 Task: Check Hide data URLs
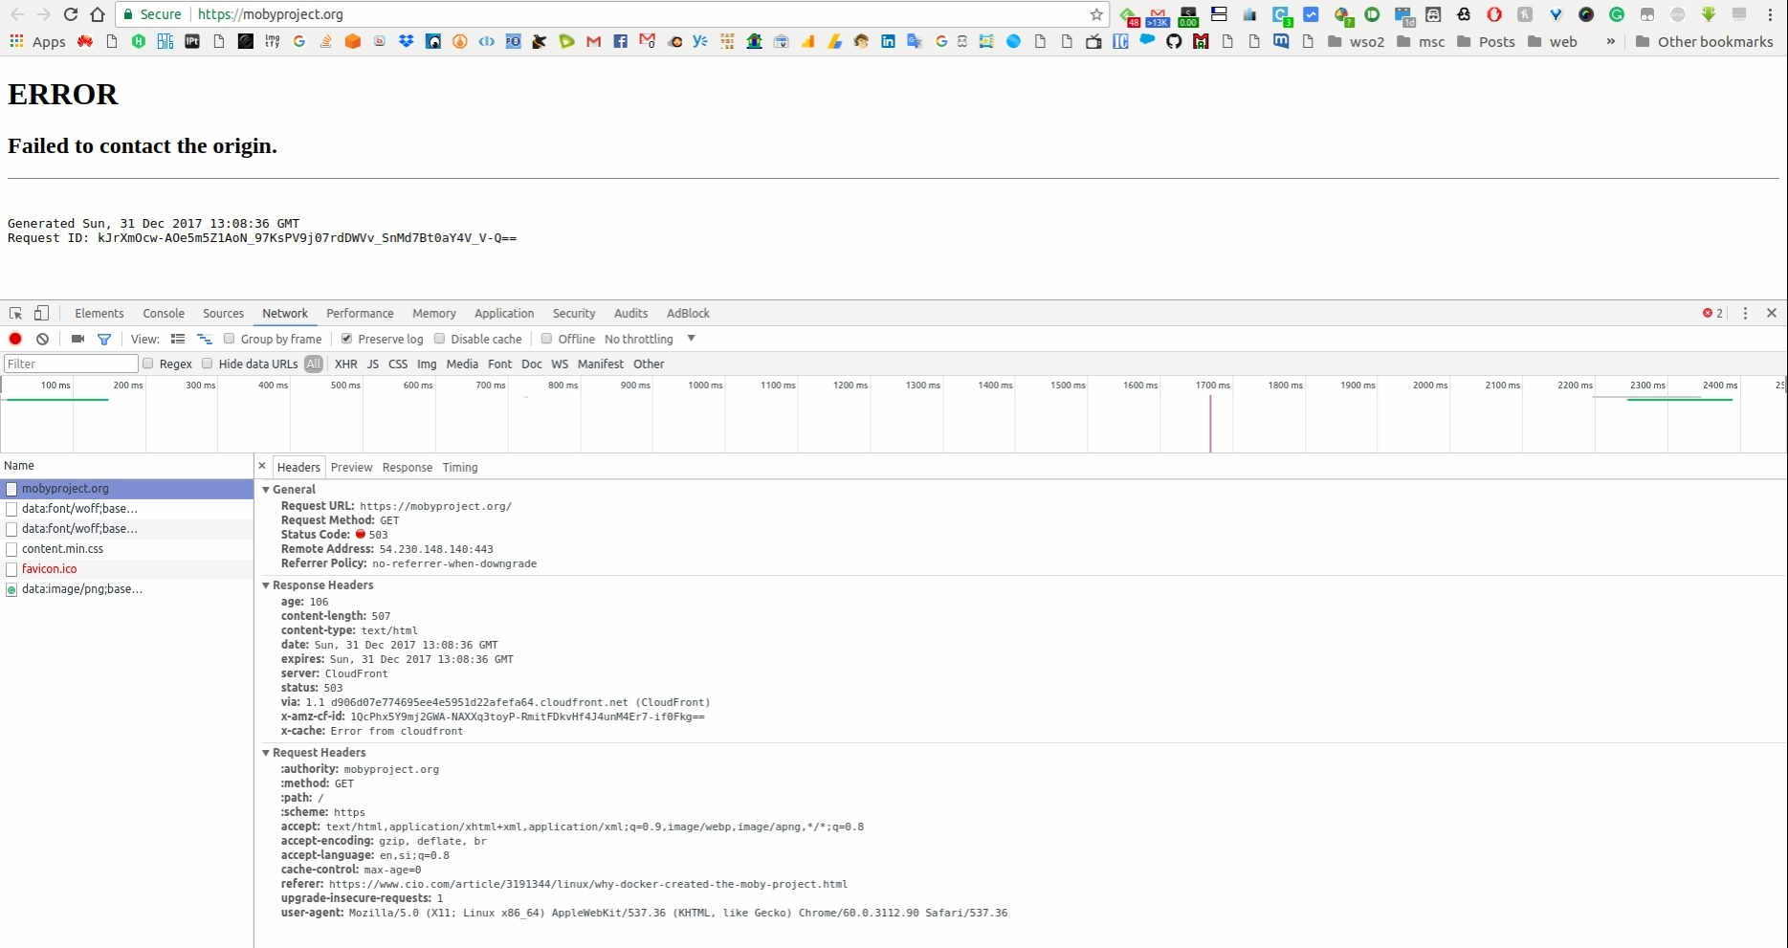207,364
